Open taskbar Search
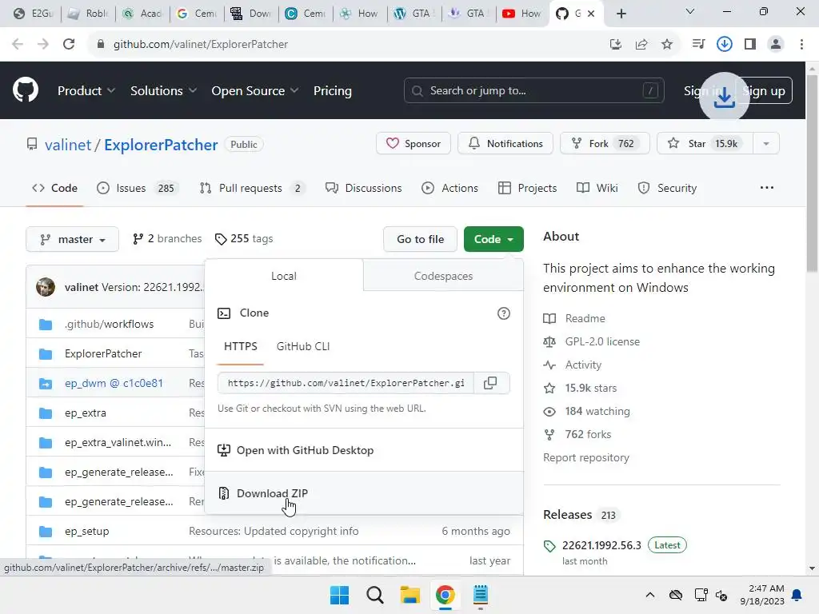 pos(374,595)
